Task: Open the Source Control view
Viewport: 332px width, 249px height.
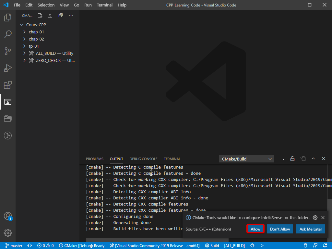Action: 8,51
